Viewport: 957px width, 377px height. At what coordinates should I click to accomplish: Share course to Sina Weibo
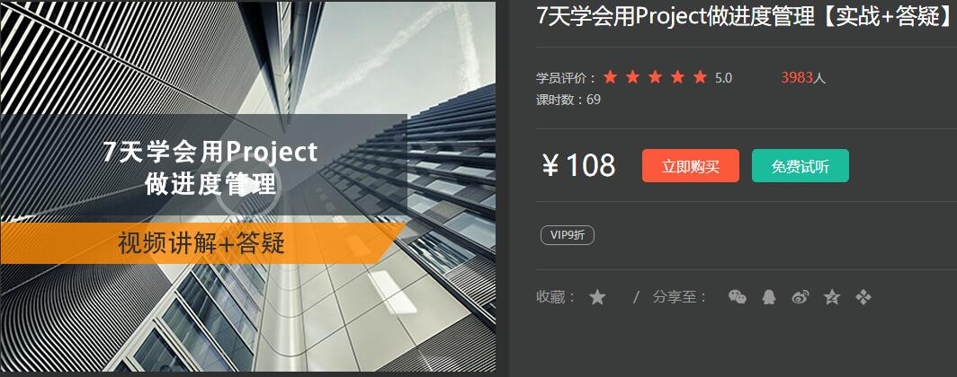[800, 296]
